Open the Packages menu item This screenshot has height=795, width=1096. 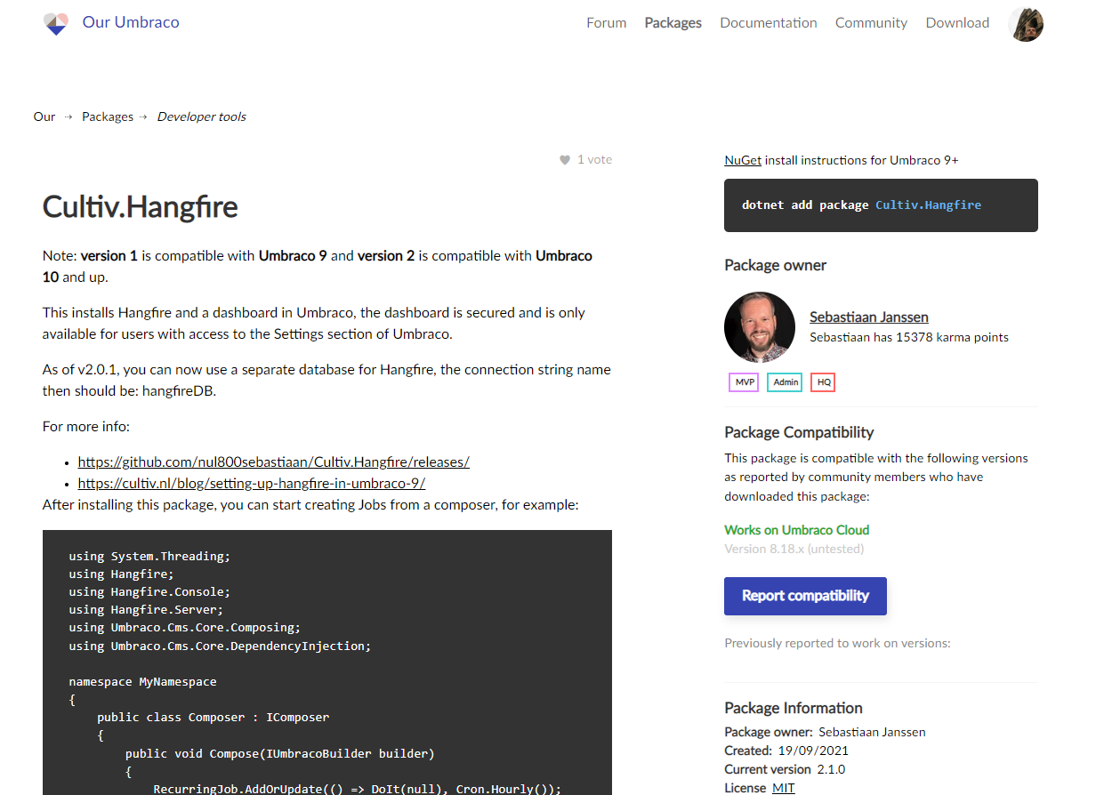(x=673, y=23)
